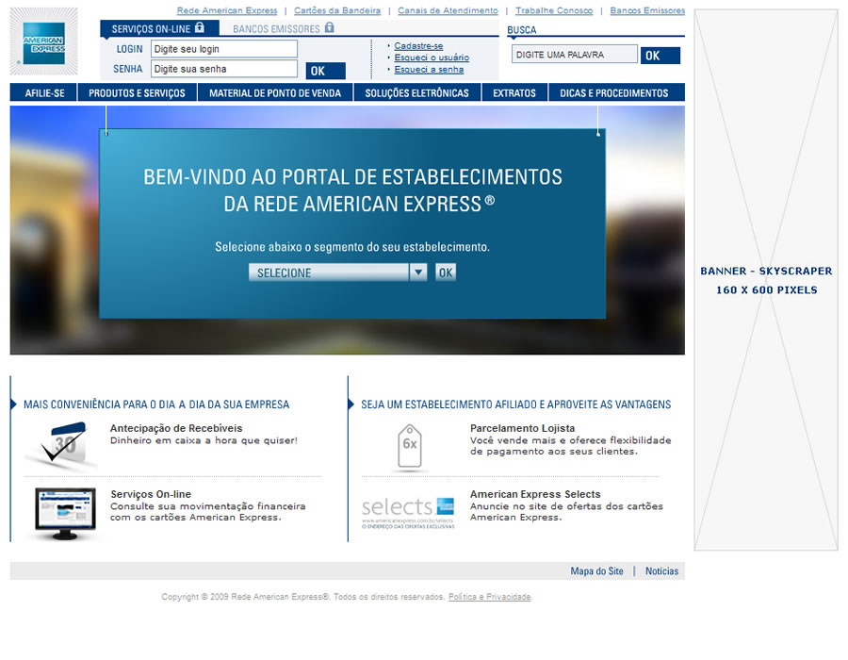Click 'Bem-vindo ao Portal de Estabelecimentos' title

352,190
